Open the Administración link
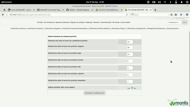The height and width of the screenshot is (107, 190). click(x=106, y=22)
